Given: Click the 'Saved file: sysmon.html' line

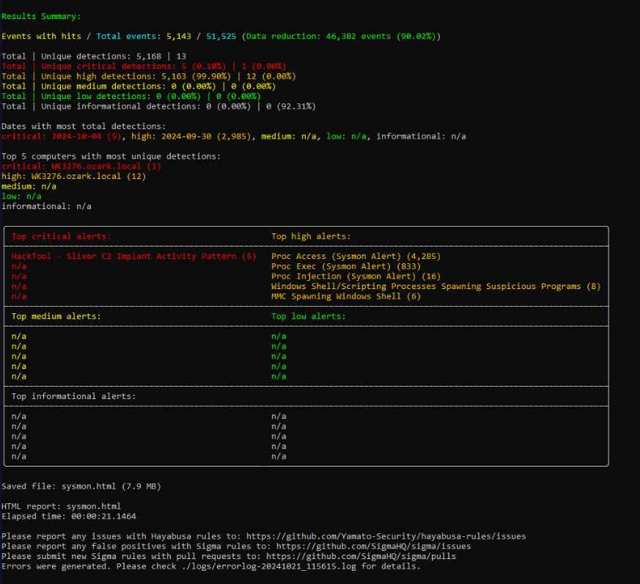Looking at the screenshot, I should tap(81, 486).
